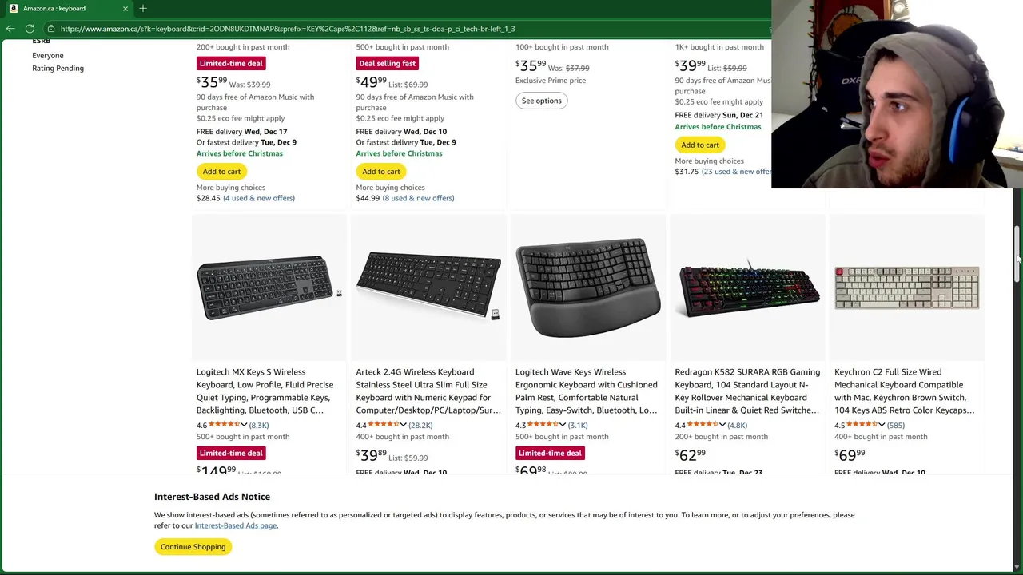Expand the Logitech Wave Keys rating popover arrow
This screenshot has width=1023, height=575.
point(563,425)
